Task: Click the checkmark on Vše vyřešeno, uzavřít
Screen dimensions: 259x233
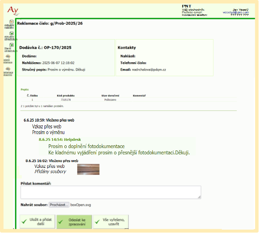Action: point(97,221)
